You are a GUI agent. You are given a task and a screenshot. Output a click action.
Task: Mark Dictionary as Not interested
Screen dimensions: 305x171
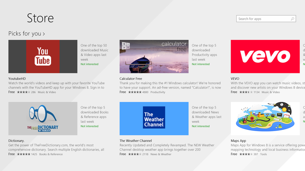click(90, 126)
